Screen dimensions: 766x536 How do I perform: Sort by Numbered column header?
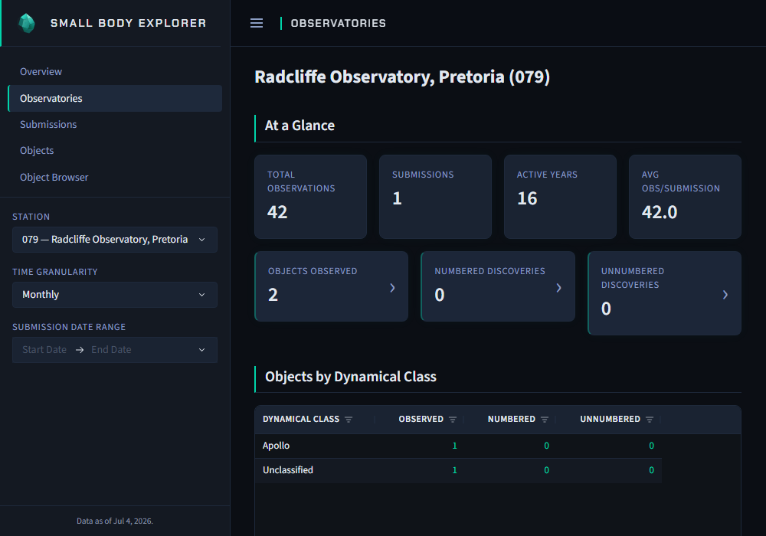512,419
